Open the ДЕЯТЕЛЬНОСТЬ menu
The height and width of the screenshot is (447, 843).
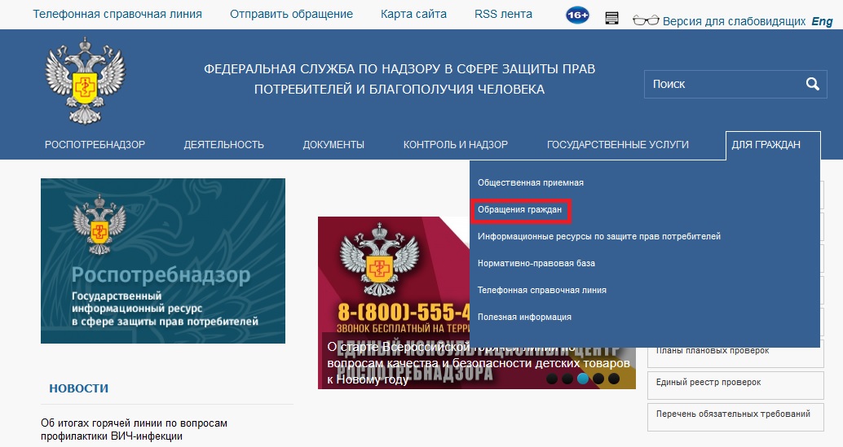pyautogui.click(x=223, y=145)
